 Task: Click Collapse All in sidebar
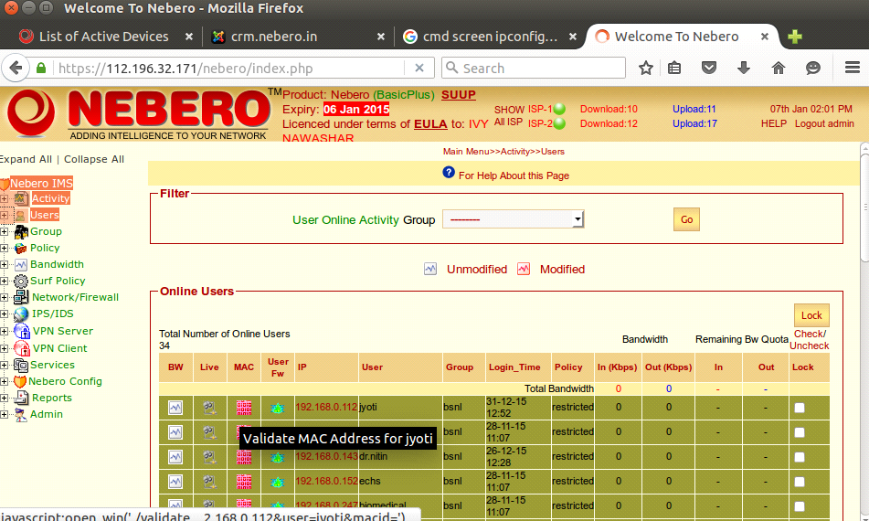pos(93,159)
